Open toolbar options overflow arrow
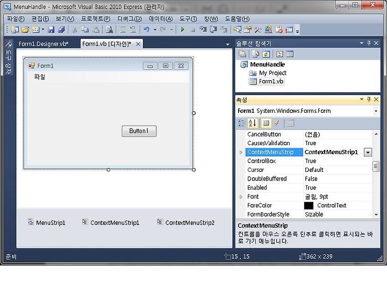Viewport: 387px width, 281px height. 297,31
